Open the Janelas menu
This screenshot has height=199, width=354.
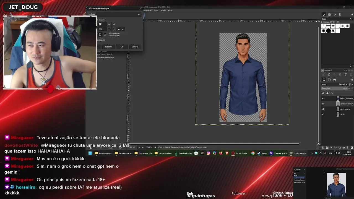coord(163,11)
